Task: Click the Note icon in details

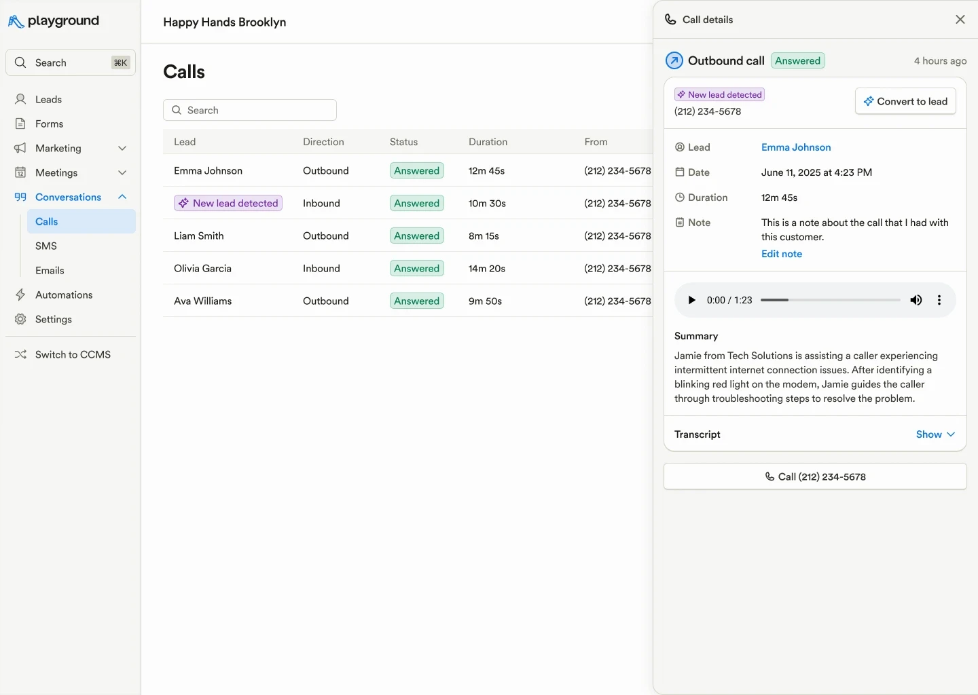Action: point(680,223)
